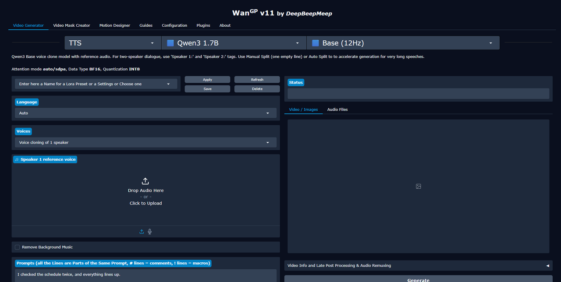This screenshot has width=561, height=282.
Task: Click the blue square icon beside Qwen3 1.7B
Action: (x=170, y=43)
